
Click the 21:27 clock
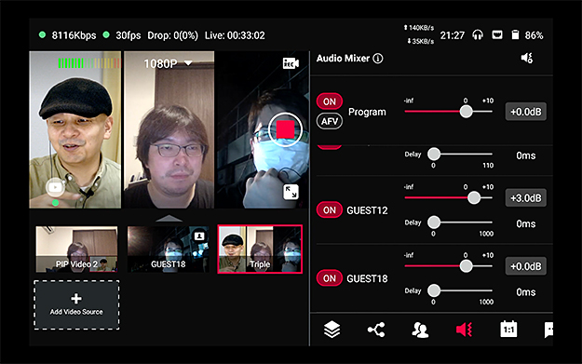point(452,35)
